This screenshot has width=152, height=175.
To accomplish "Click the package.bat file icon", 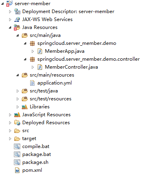I will tap(17, 154).
